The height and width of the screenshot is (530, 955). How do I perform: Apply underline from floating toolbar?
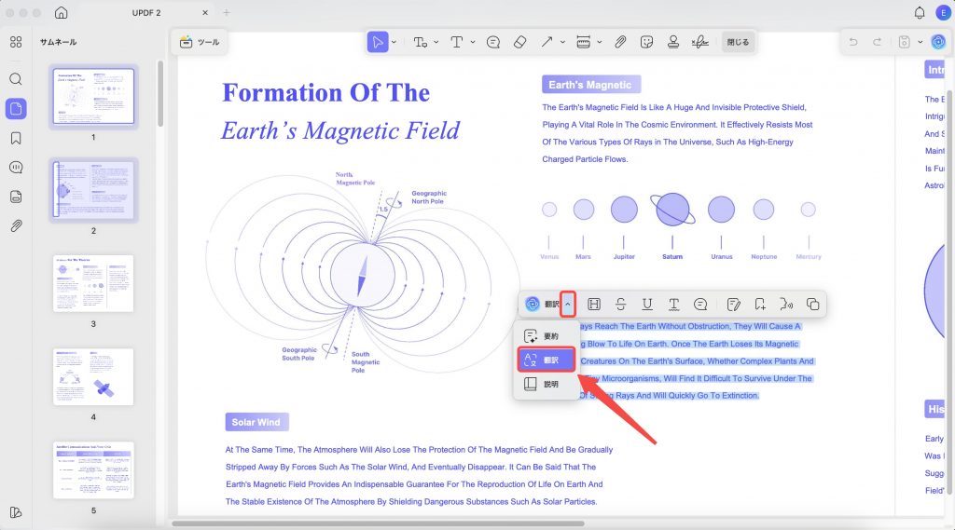pos(647,305)
